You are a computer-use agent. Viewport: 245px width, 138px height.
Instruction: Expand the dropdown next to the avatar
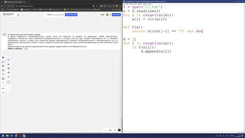coord(110,15)
